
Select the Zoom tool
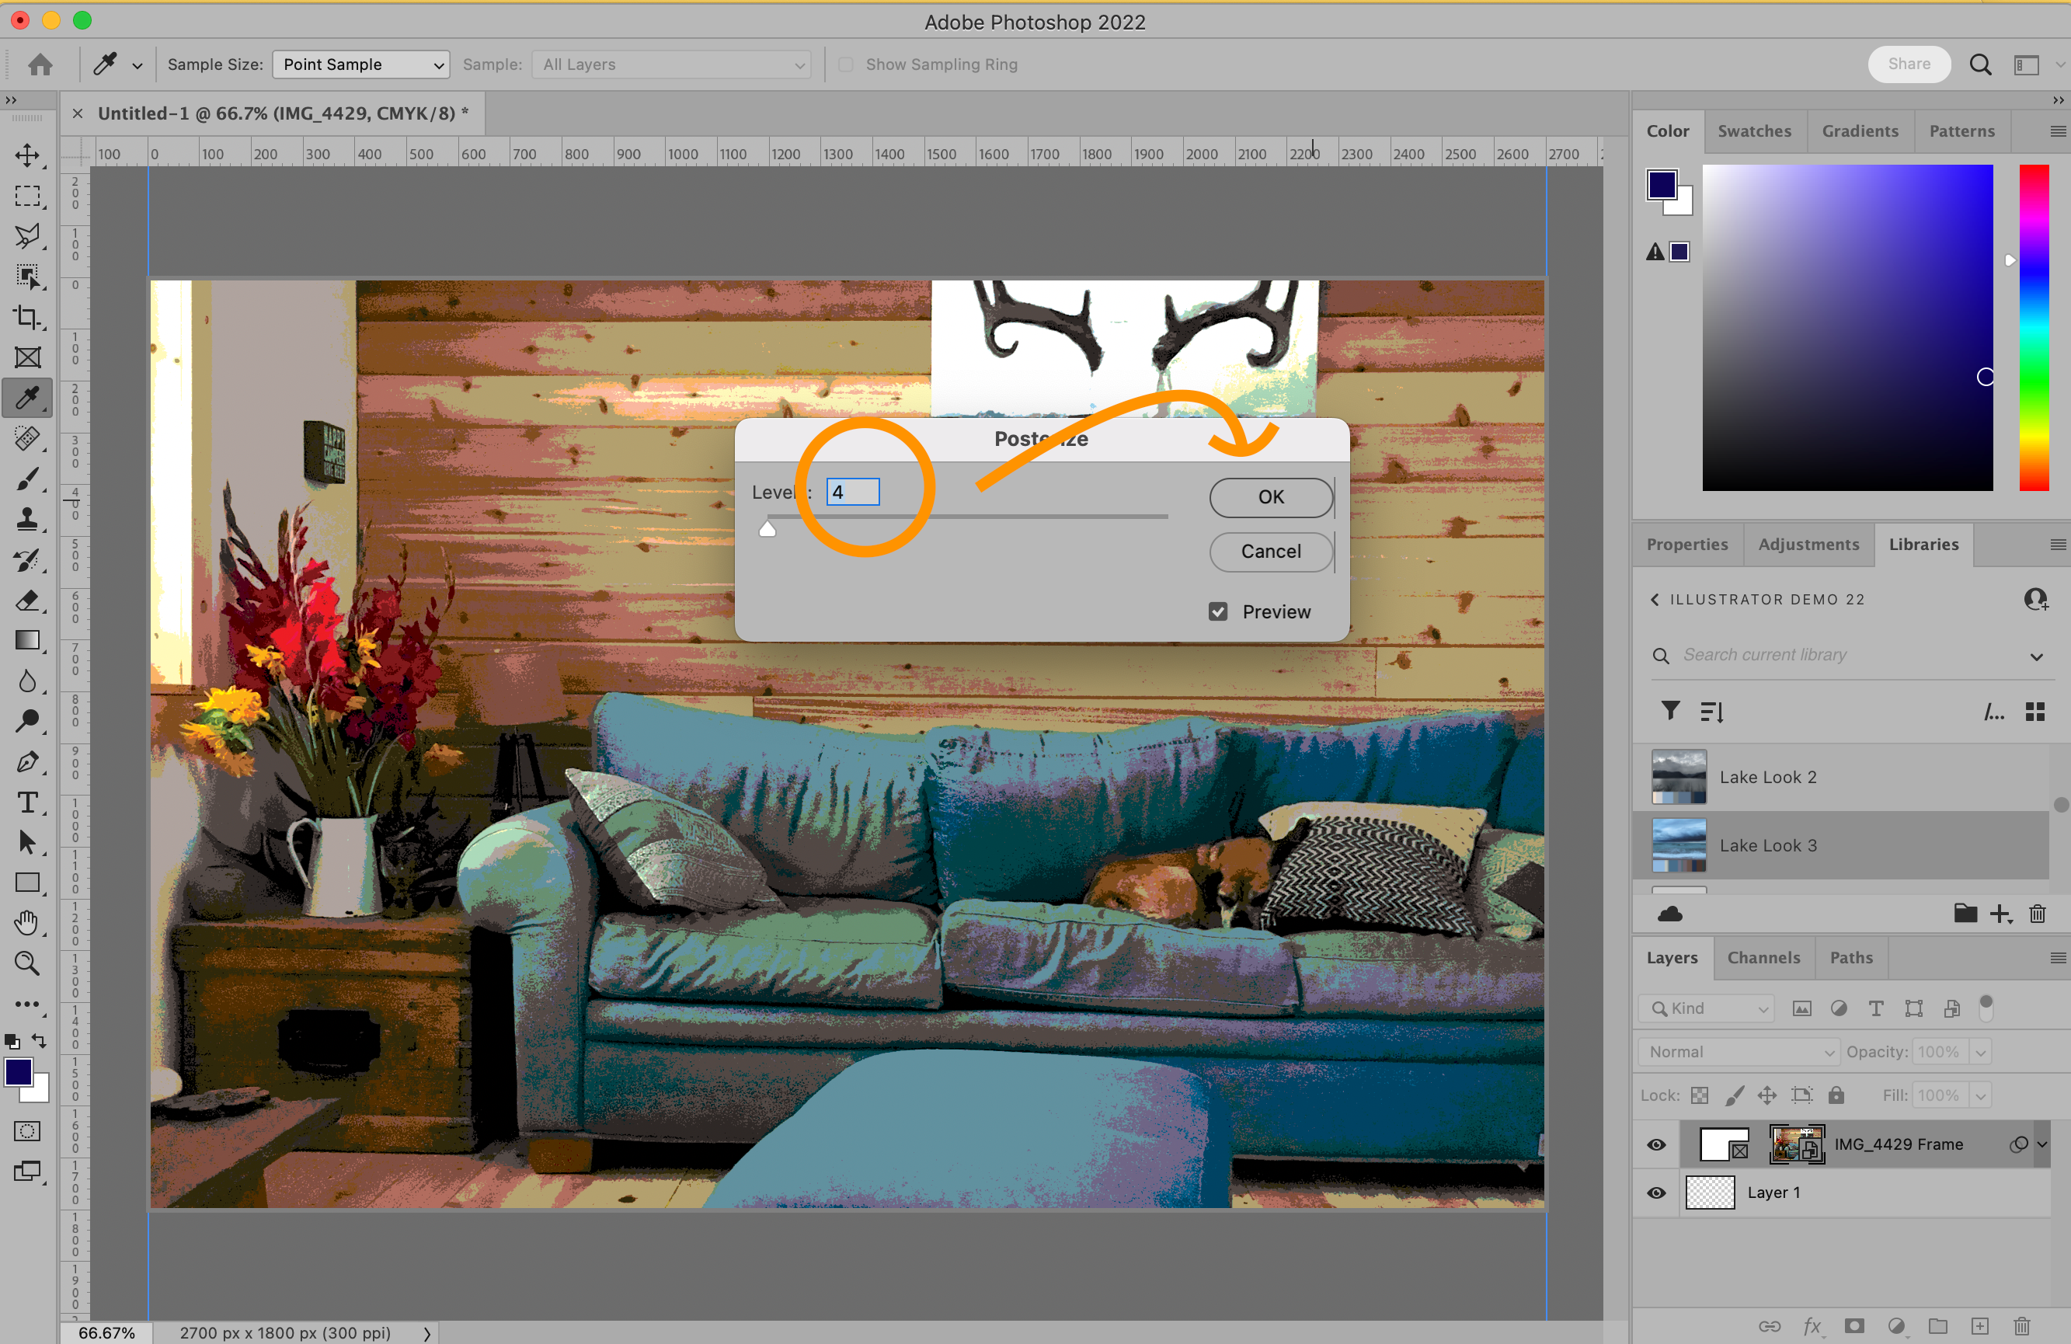coord(27,963)
